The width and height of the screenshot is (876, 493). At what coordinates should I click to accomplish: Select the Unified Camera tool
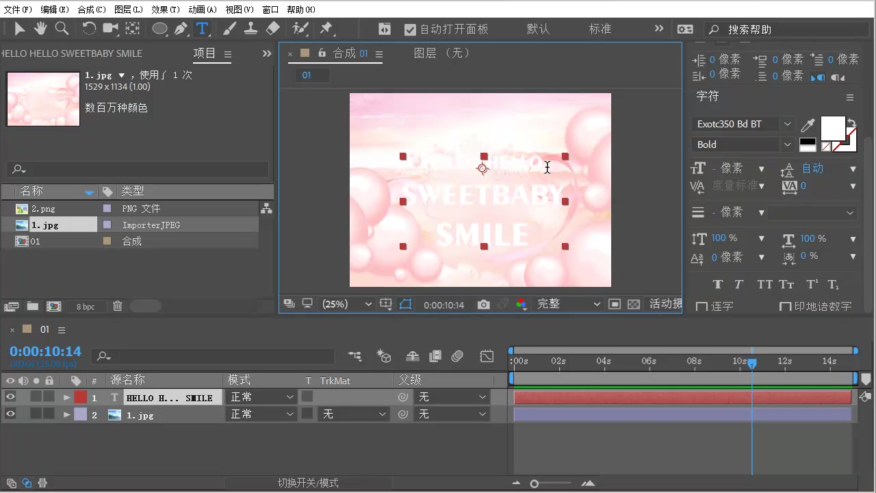110,28
